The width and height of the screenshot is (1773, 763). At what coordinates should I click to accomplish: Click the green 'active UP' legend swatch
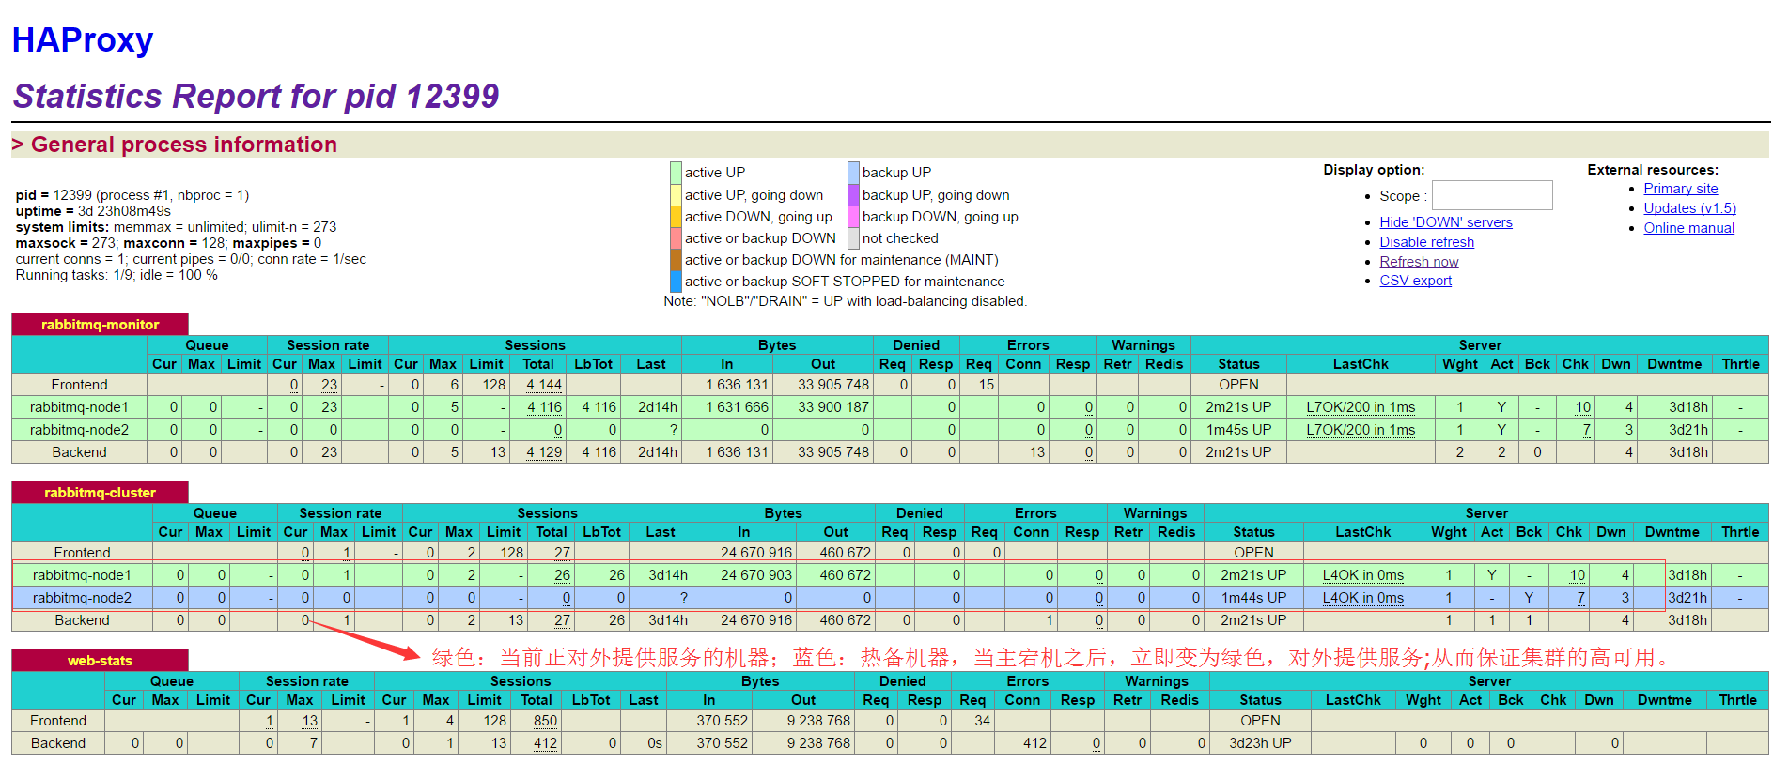click(676, 173)
